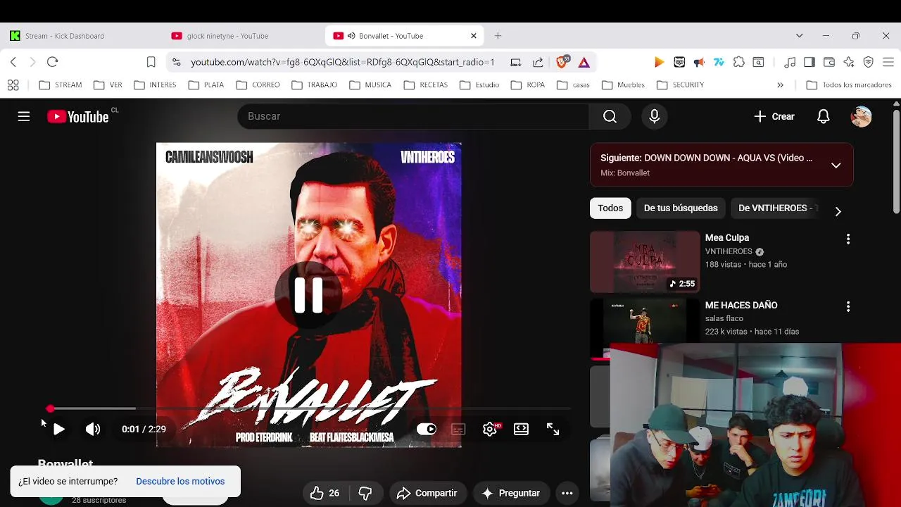The image size is (901, 507).
Task: Toggle the browser sidebar panel
Action: [809, 62]
